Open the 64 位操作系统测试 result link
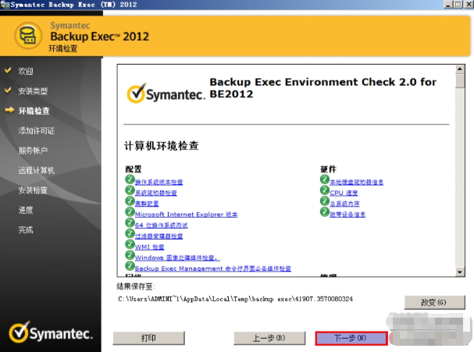This screenshot has width=474, height=352. point(161,225)
